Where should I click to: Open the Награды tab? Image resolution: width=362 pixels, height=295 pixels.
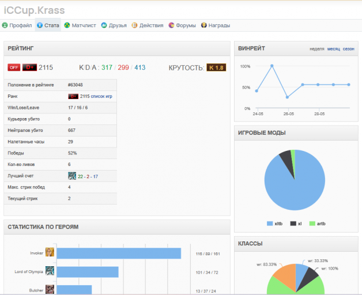pos(216,25)
